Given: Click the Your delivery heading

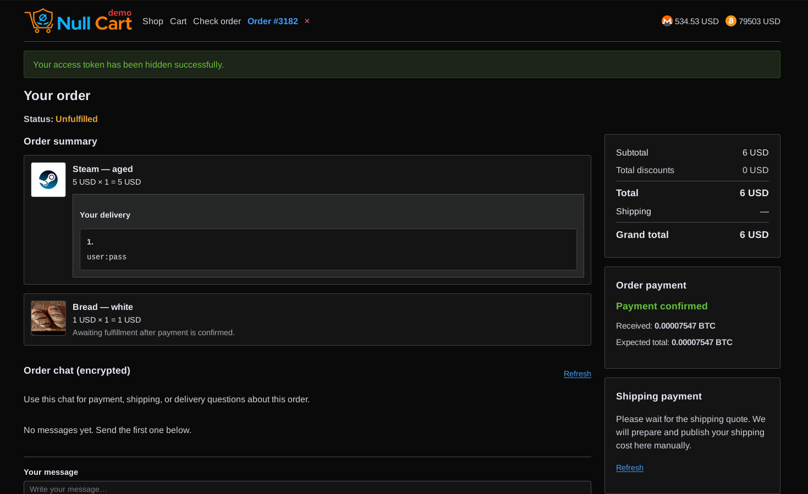Looking at the screenshot, I should pos(105,215).
